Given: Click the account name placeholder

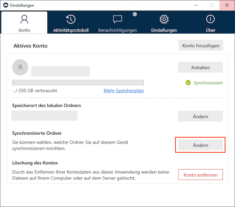Looking at the screenshot, I should [x=61, y=72].
